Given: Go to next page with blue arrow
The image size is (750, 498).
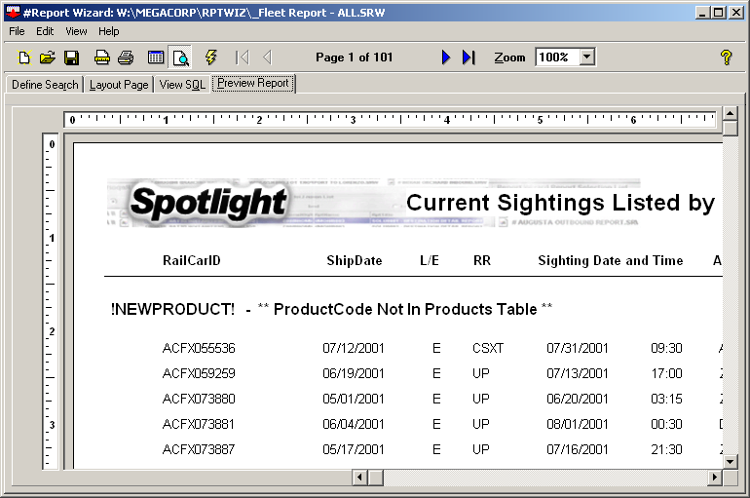Looking at the screenshot, I should (x=446, y=57).
